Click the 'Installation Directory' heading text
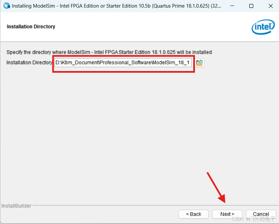This screenshot has height=224, width=279. tap(31, 26)
